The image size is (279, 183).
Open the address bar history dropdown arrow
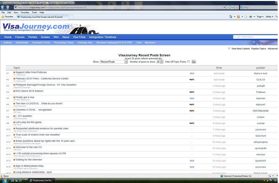point(224,7)
